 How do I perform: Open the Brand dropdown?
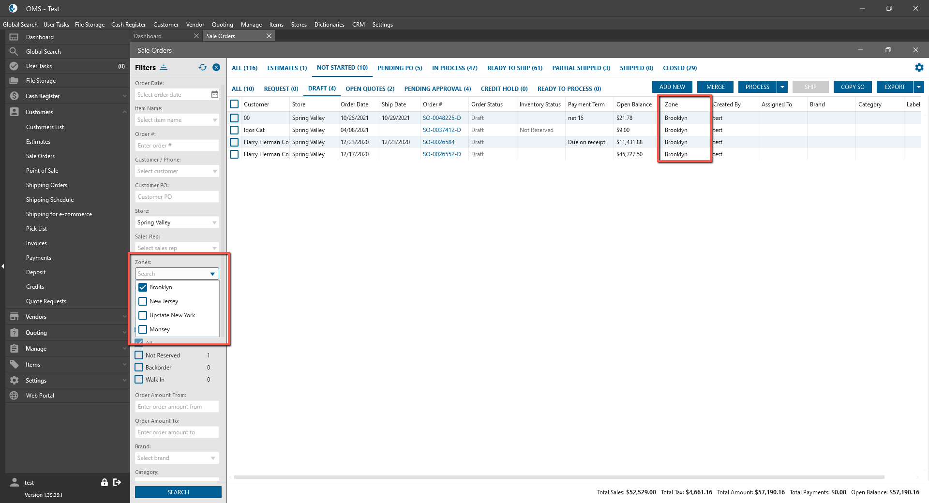pos(213,458)
